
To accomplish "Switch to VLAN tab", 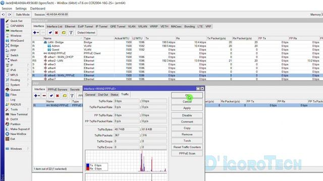I will 132,27.
